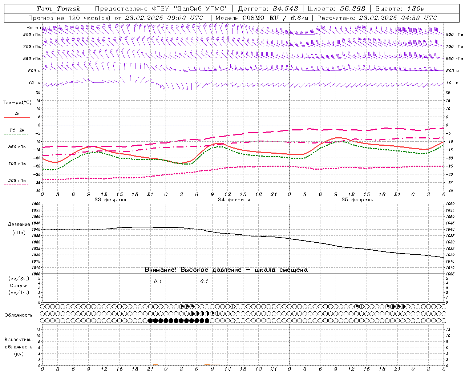Click the Широта: 56.288 value
The height and width of the screenshot is (372, 465).
[x=337, y=9]
